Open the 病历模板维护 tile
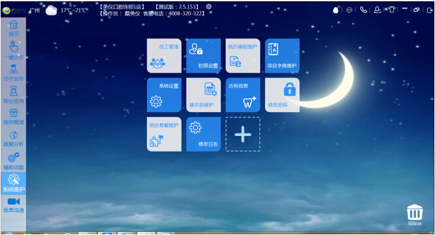 (x=243, y=56)
